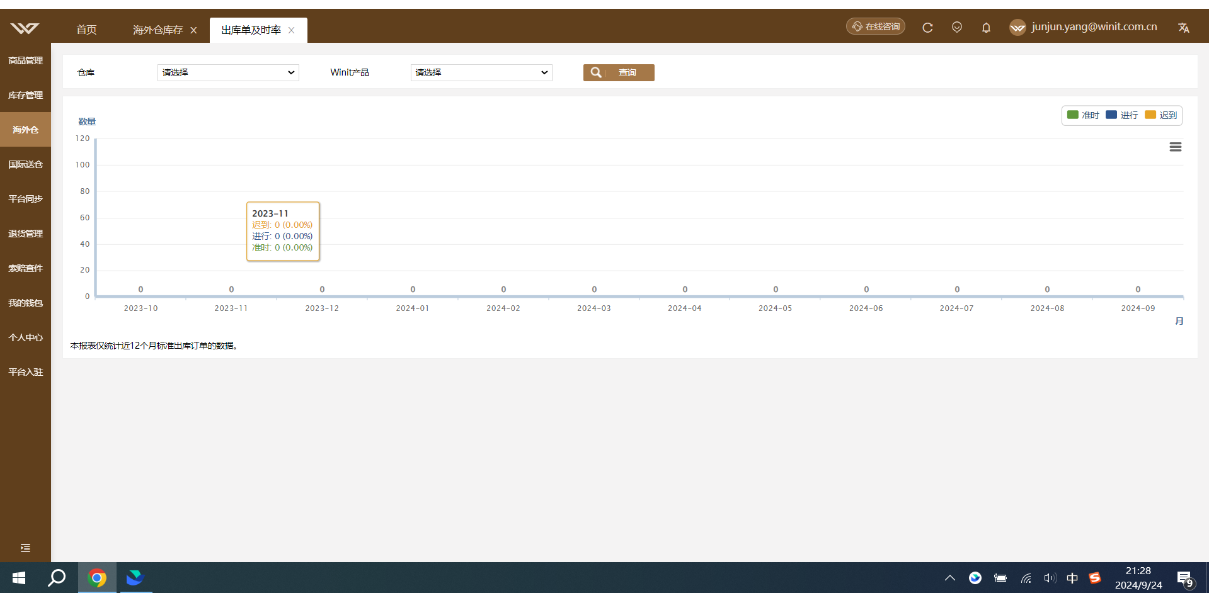Open 国际送仓 in the sidebar
Image resolution: width=1209 pixels, height=593 pixels.
(x=25, y=164)
